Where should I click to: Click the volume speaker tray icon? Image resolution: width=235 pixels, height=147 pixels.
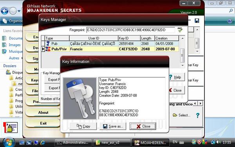click(219, 142)
